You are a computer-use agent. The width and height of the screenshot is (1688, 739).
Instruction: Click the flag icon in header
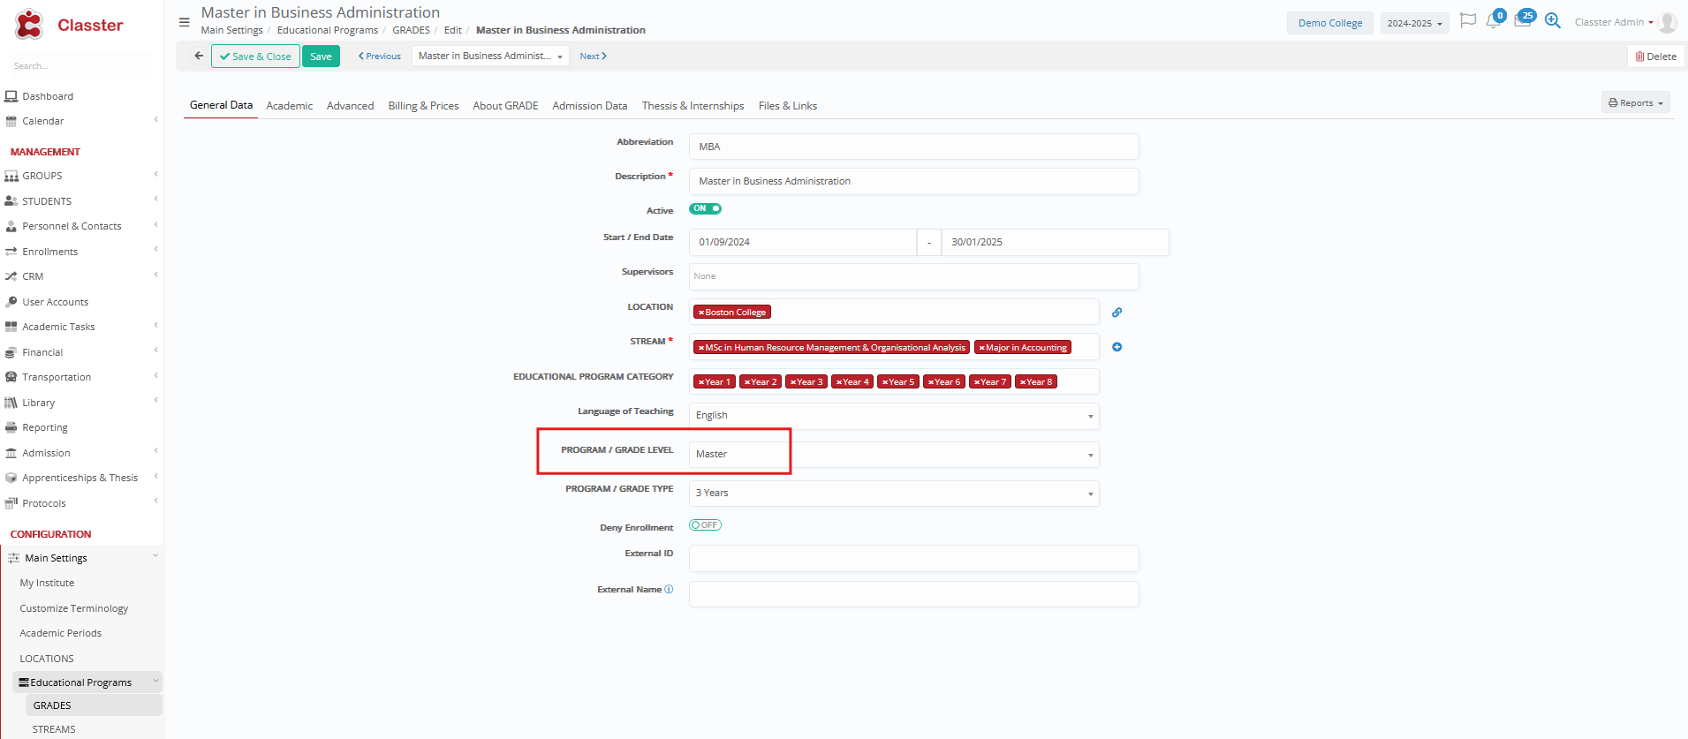click(x=1467, y=21)
